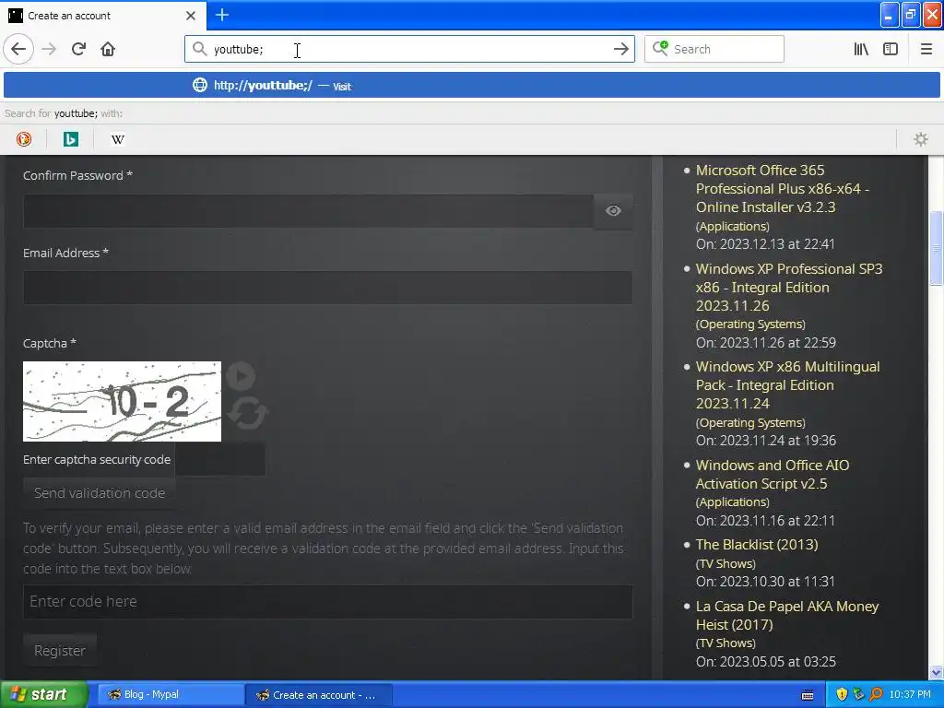This screenshot has width=944, height=708.
Task: Click the magnifier tray icon
Action: 876,694
